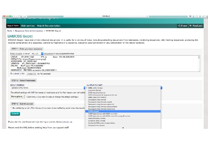Image resolution: width=208 pixels, height=156 pixels.
Task: Choose GCG sequence format
Action: pos(123,93)
